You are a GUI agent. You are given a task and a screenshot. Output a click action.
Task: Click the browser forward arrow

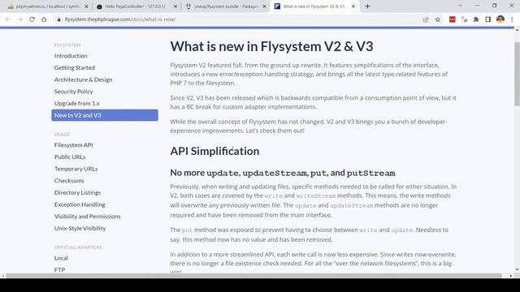(x=20, y=19)
